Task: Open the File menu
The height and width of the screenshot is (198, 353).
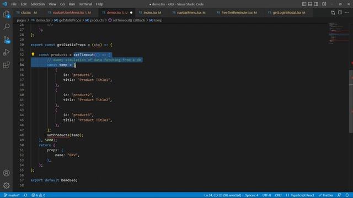Action: (14, 4)
